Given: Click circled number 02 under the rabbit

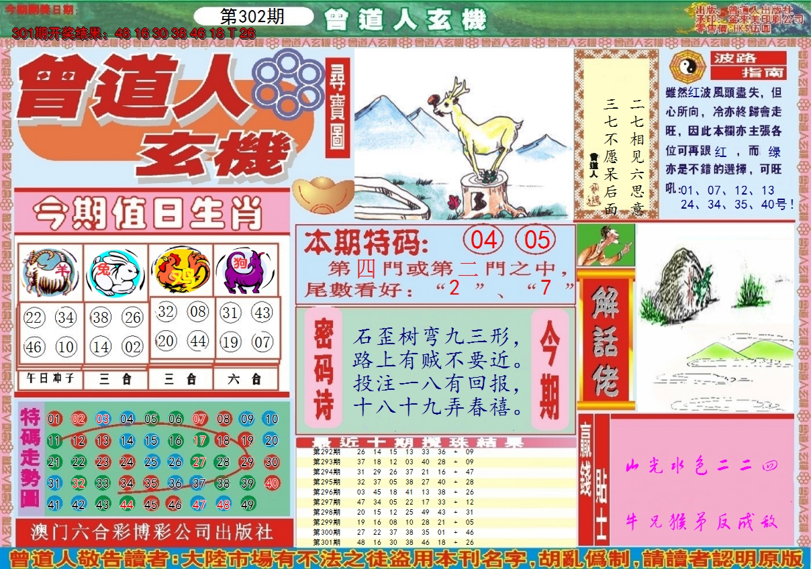Looking at the screenshot, I should (133, 347).
